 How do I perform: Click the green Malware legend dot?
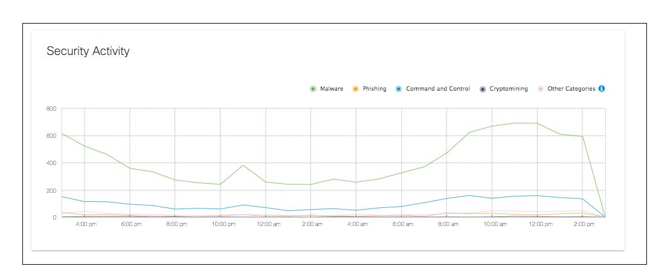[x=313, y=89]
